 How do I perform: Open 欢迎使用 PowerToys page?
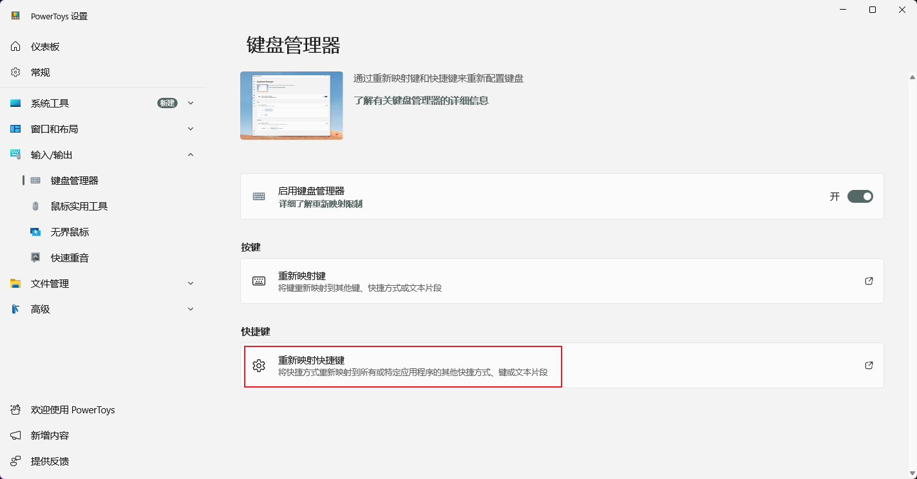tap(72, 409)
